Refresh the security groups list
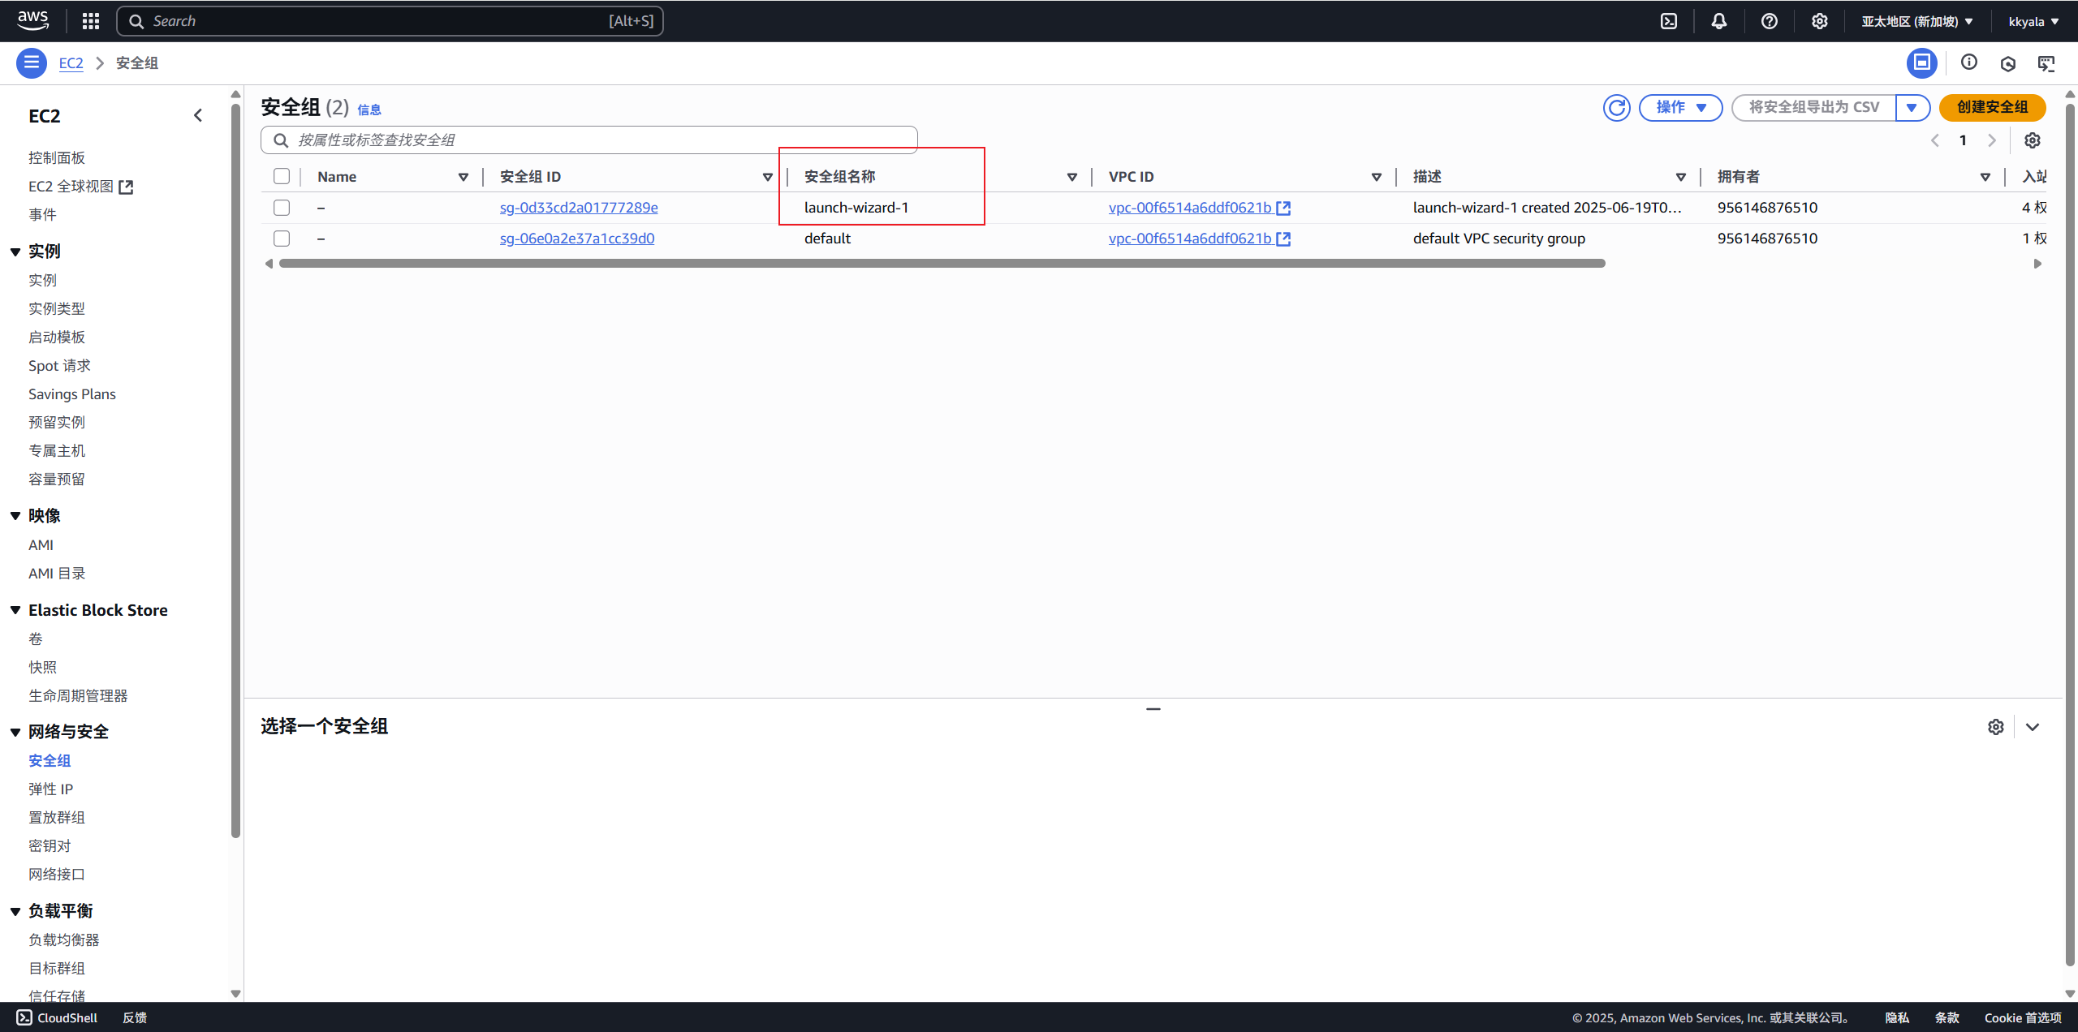The width and height of the screenshot is (2078, 1032). [x=1617, y=107]
